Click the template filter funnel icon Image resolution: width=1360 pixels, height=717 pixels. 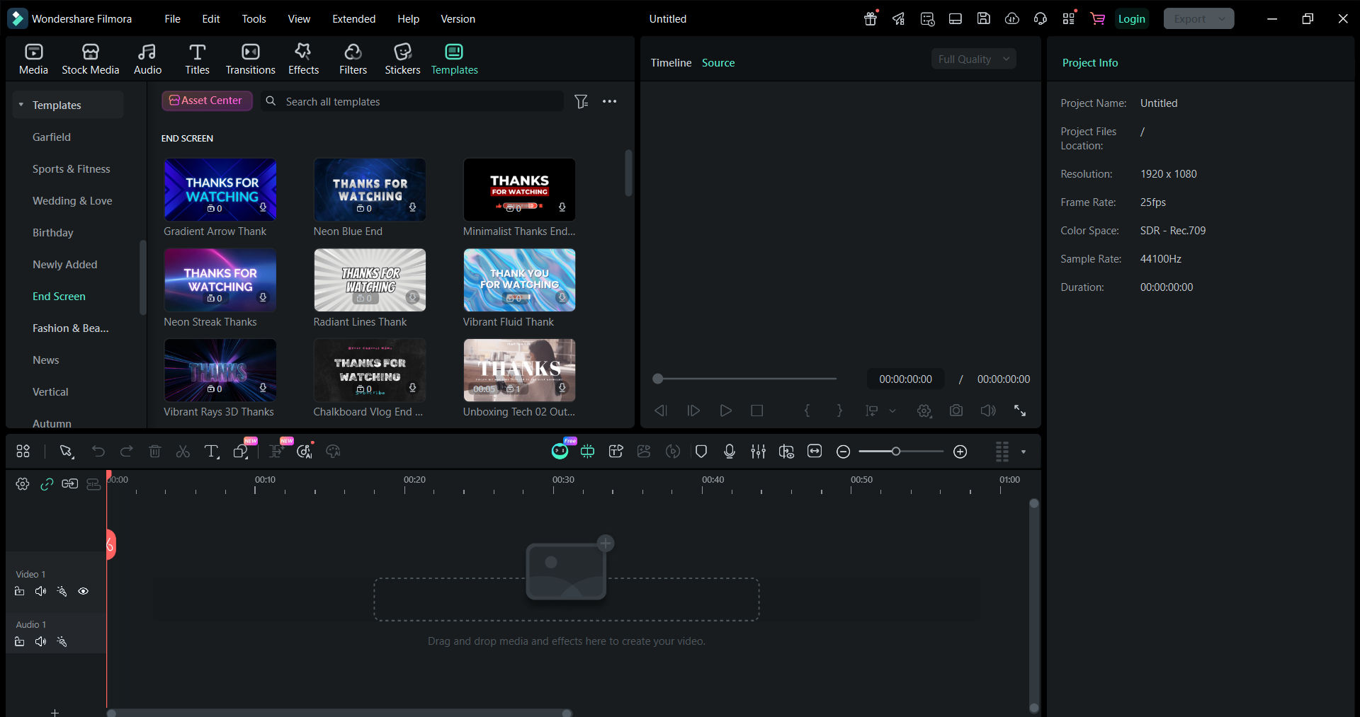[581, 101]
